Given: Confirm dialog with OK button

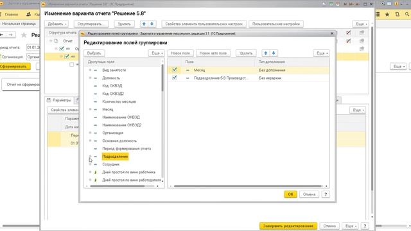Looking at the screenshot, I should (x=290, y=194).
